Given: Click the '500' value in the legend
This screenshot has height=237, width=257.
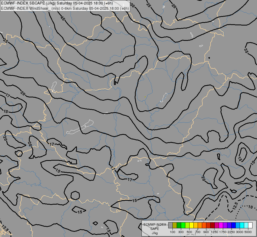Looking at the screenshot, I should coord(189,232).
